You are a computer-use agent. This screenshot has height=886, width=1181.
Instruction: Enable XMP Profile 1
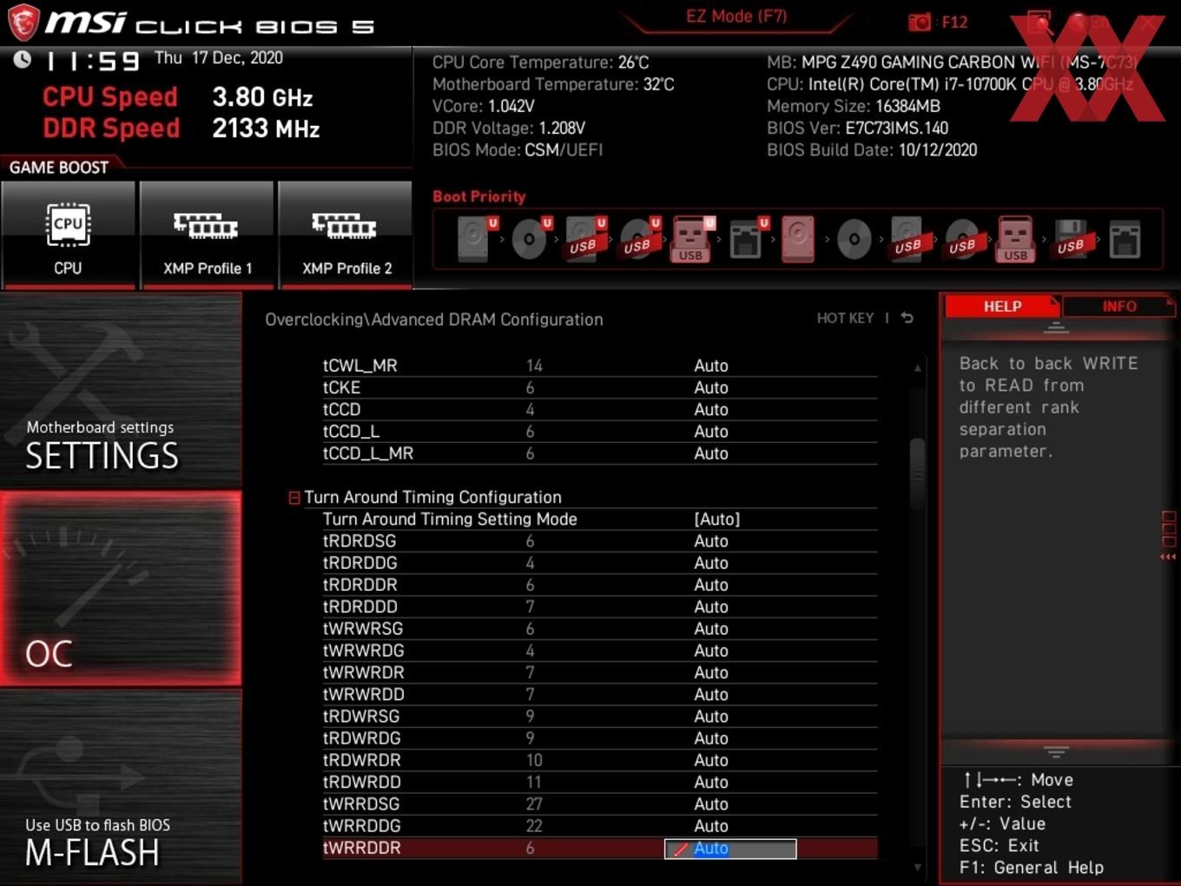coord(207,235)
